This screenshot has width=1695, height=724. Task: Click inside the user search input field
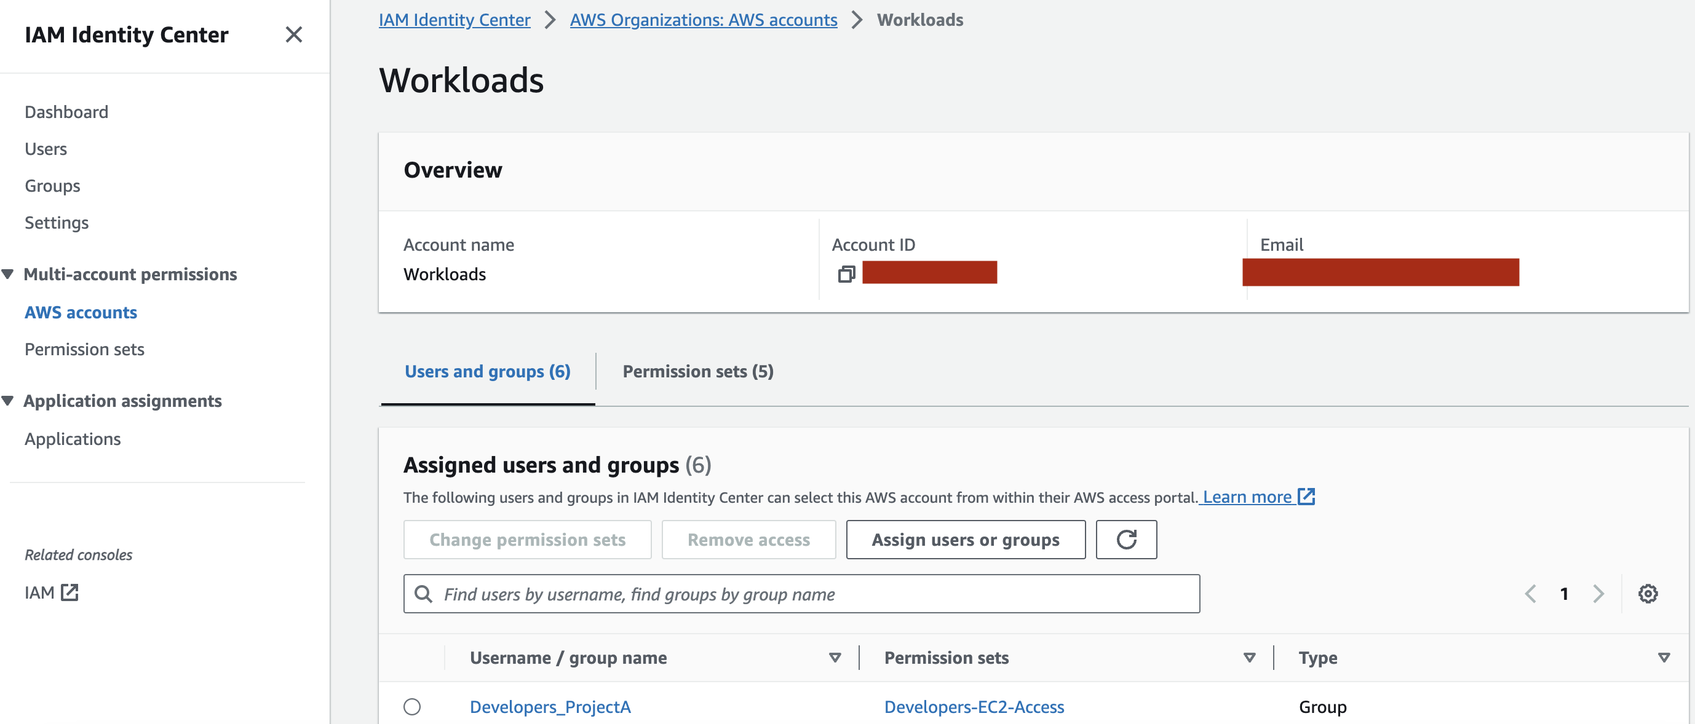(724, 593)
